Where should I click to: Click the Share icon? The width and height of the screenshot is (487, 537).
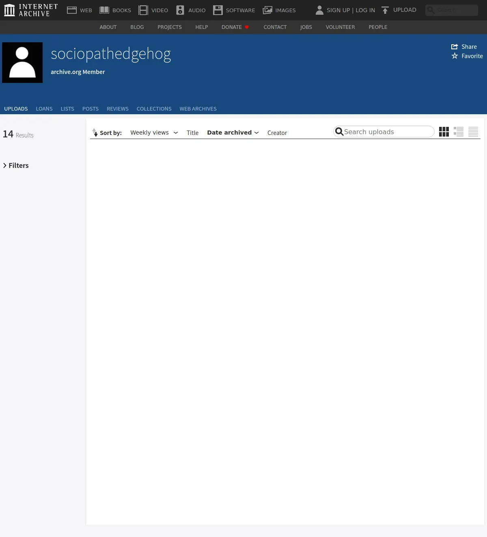pos(455,47)
